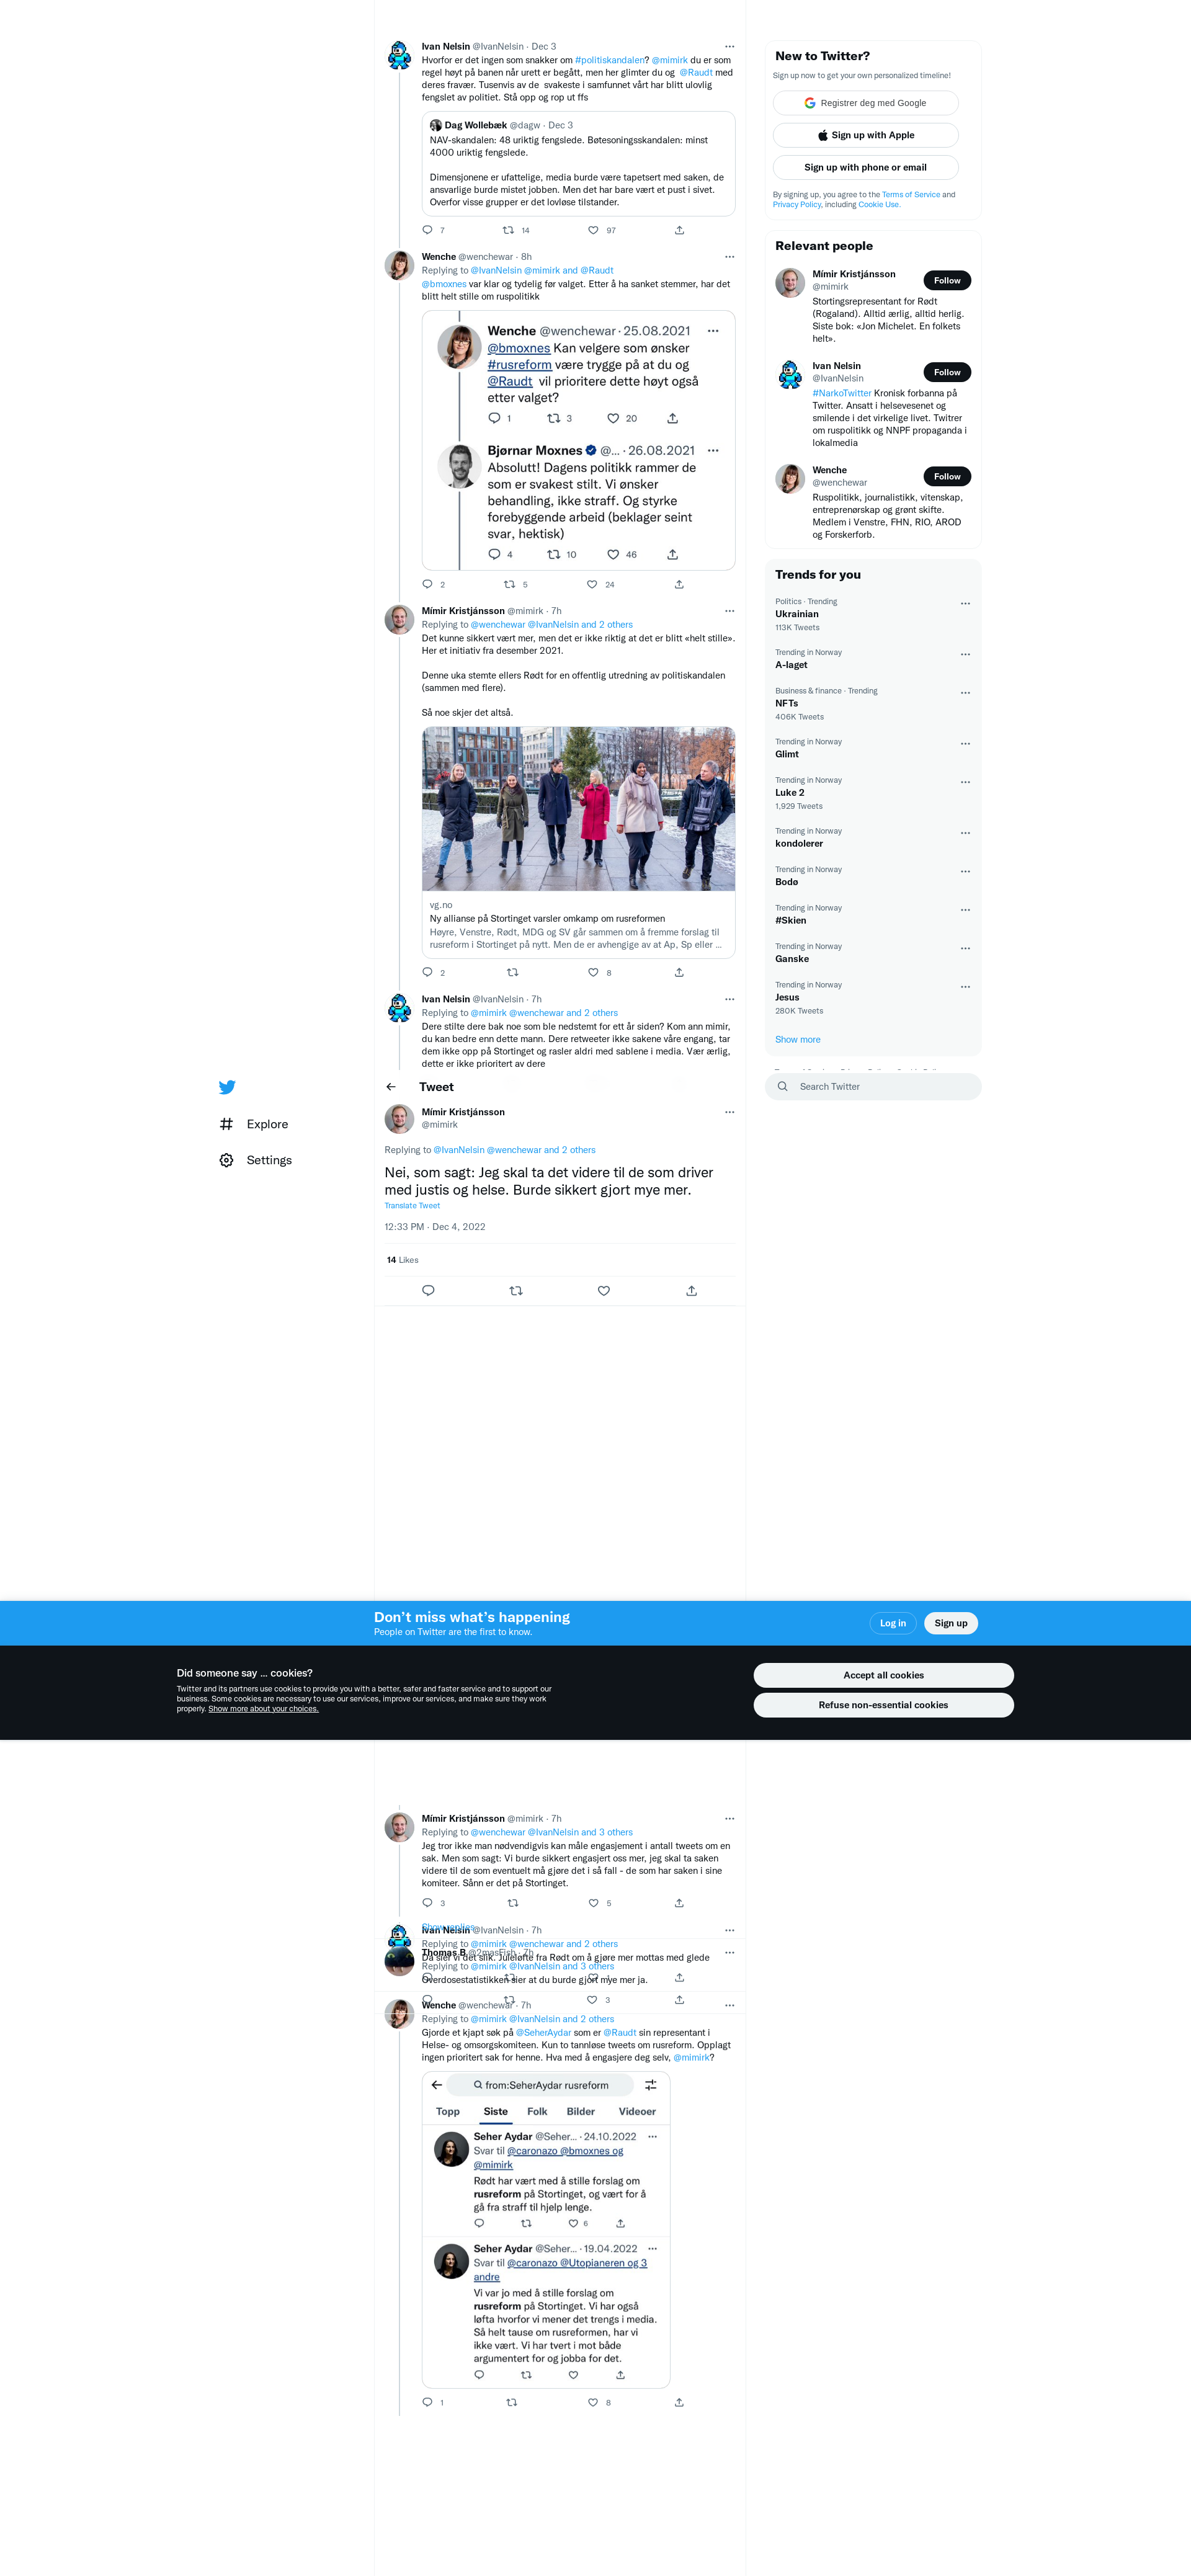Like Mímir's main tweet
The height and width of the screenshot is (2576, 1191).
604,1290
